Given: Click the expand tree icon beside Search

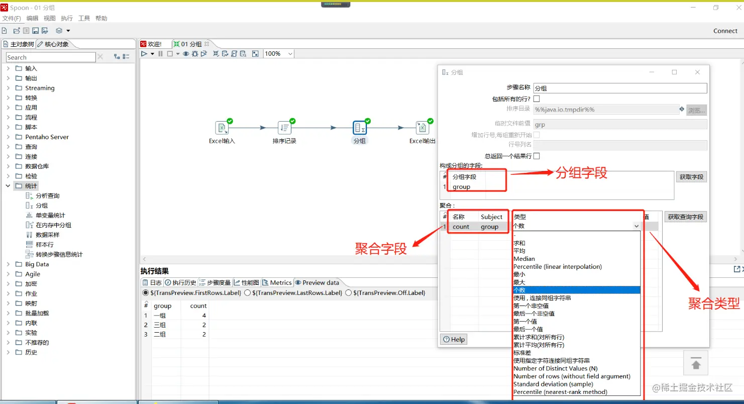Looking at the screenshot, I should [x=117, y=57].
